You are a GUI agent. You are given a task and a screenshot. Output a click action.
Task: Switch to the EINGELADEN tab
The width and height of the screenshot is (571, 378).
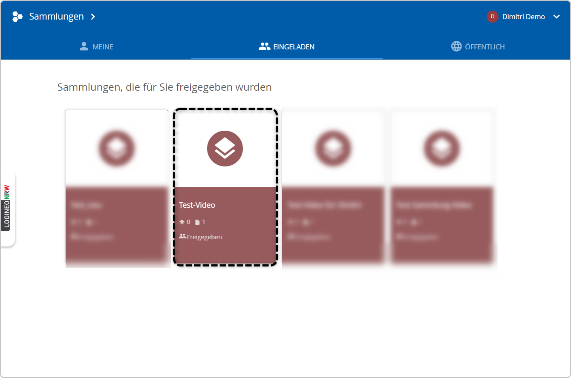pos(287,46)
